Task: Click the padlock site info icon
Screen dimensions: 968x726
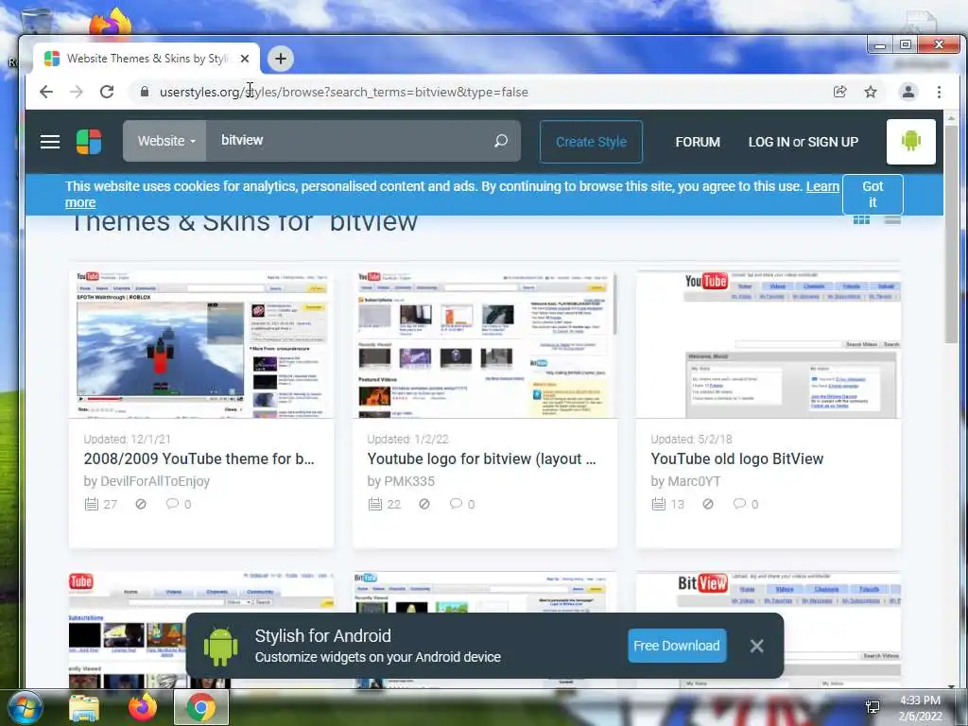Action: pyautogui.click(x=145, y=92)
